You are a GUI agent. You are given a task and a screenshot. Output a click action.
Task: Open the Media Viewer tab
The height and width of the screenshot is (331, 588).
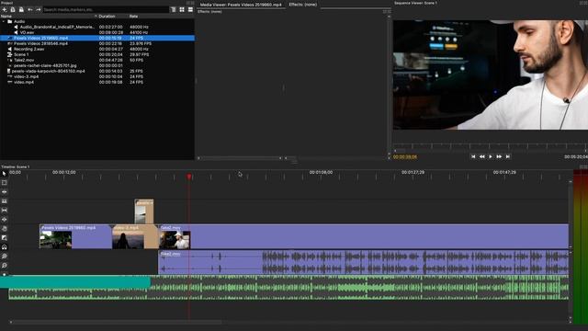pos(241,5)
